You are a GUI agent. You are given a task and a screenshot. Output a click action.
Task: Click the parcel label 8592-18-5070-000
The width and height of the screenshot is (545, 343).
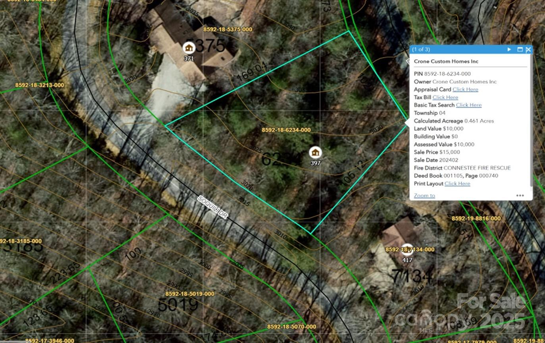pyautogui.click(x=291, y=326)
